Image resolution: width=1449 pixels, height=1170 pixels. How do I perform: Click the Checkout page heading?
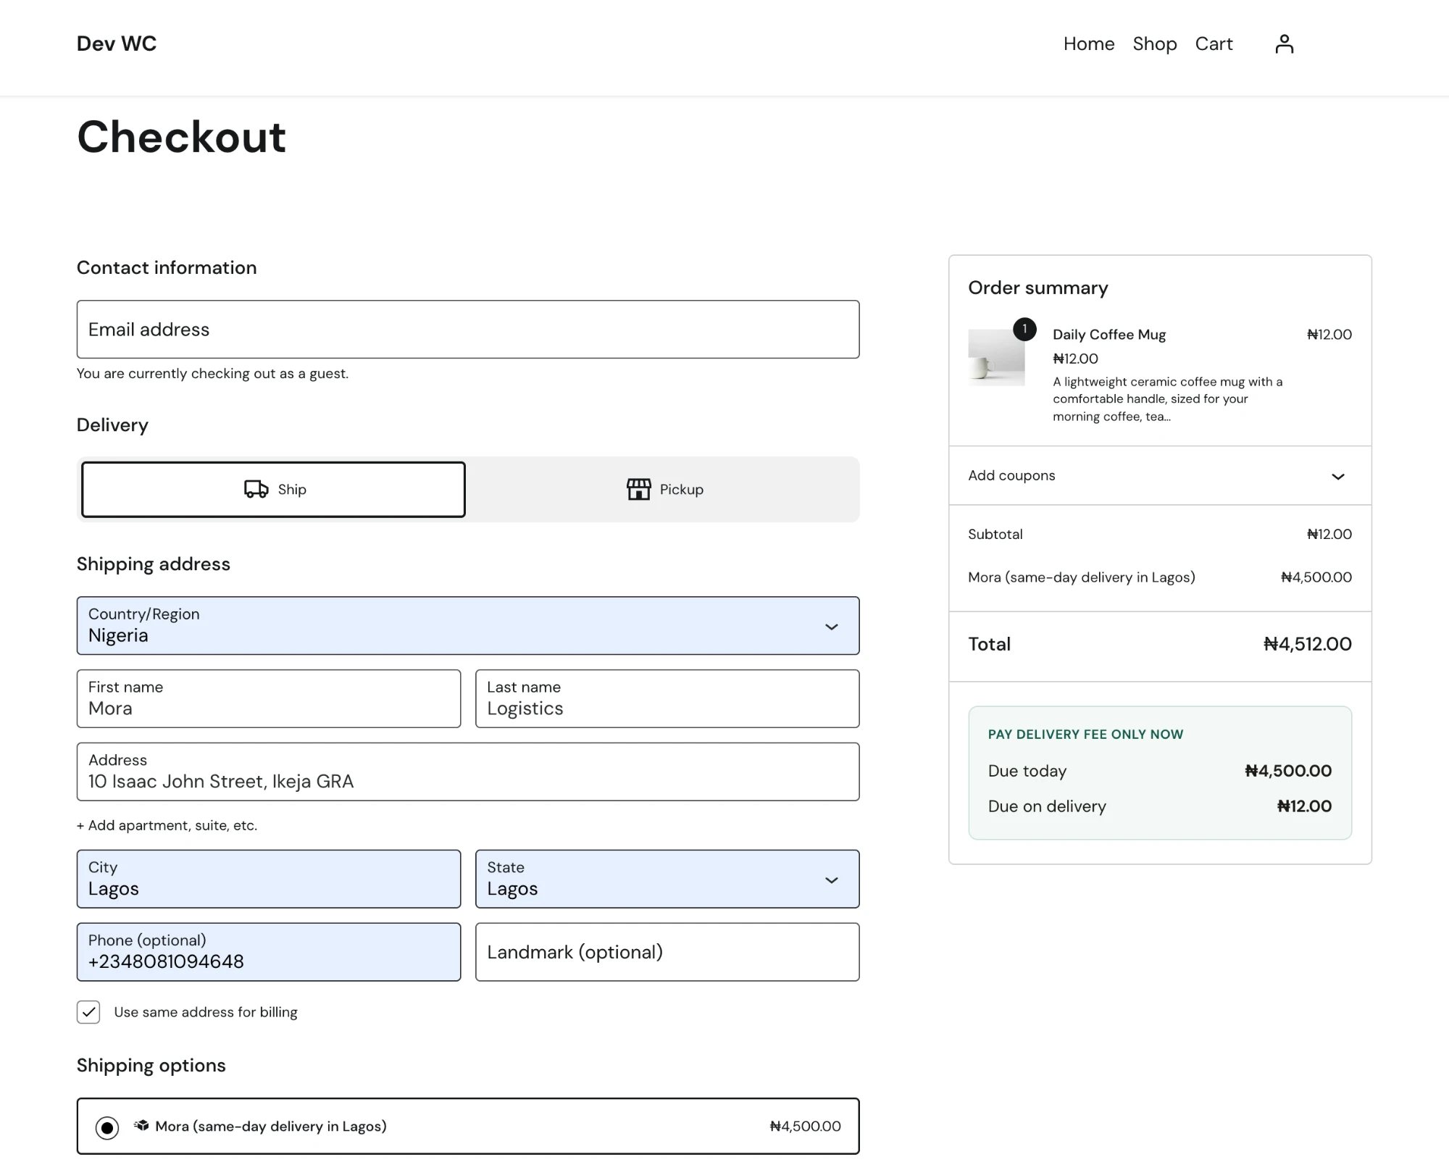pyautogui.click(x=181, y=136)
